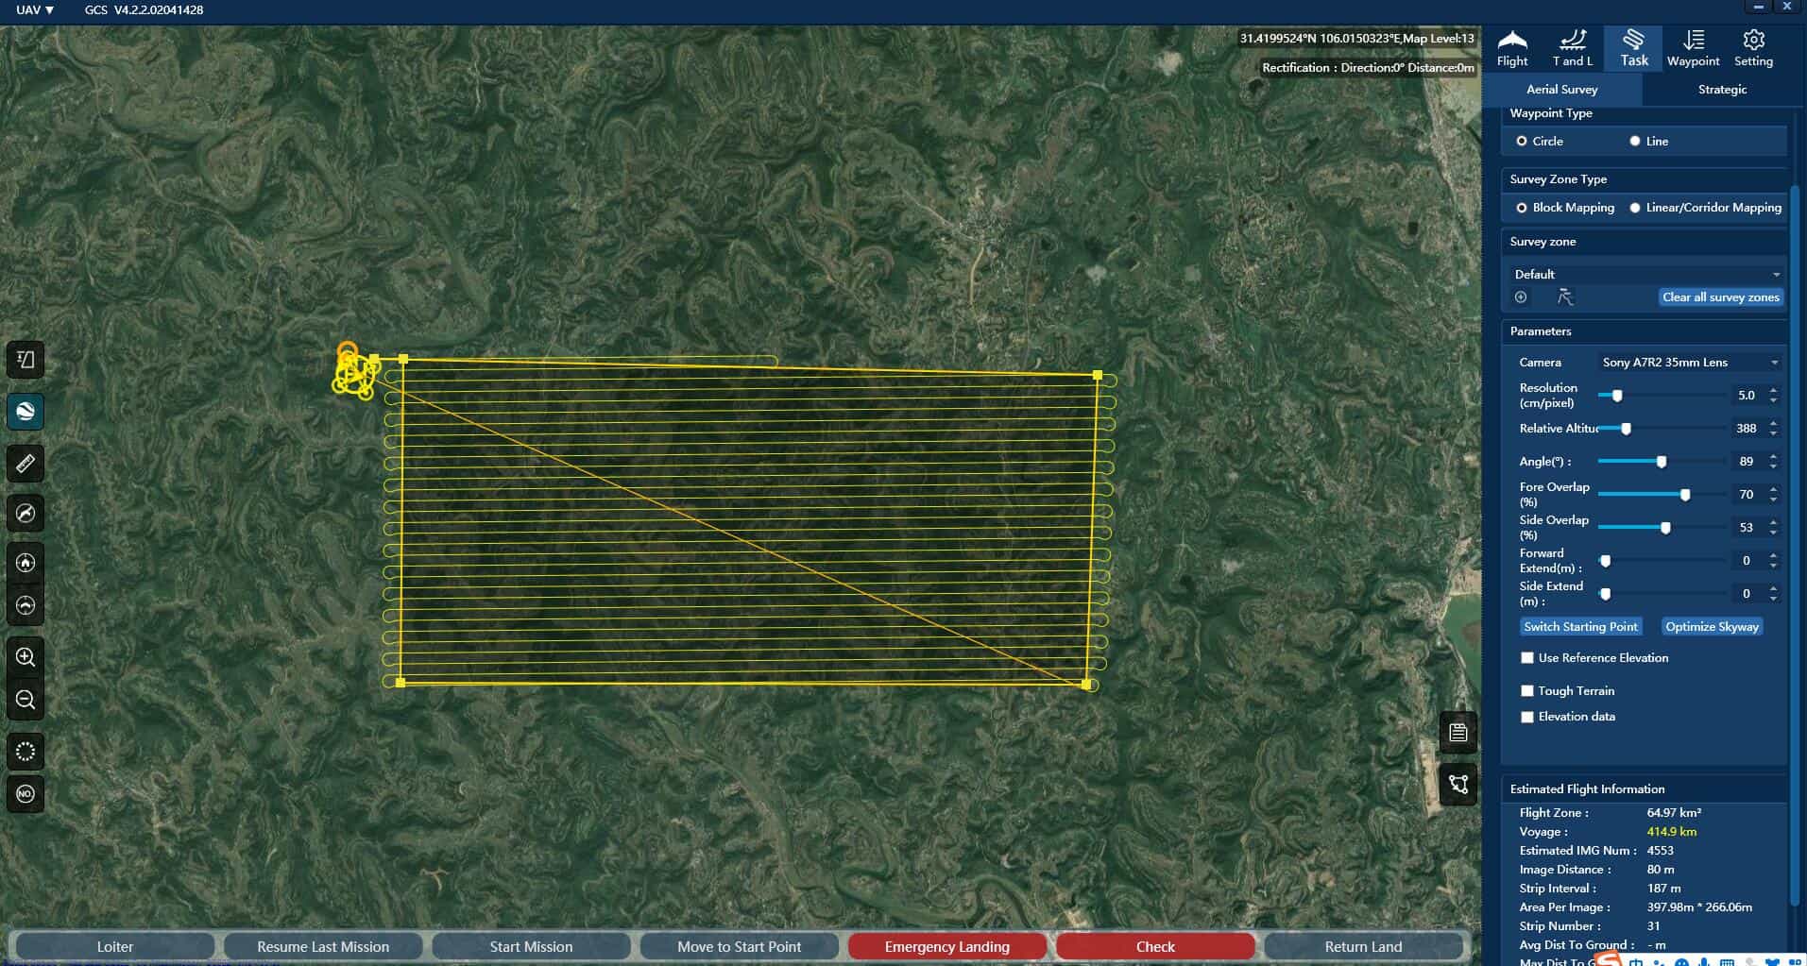
Task: Click the Fore Overlap slider handle
Action: (1684, 495)
